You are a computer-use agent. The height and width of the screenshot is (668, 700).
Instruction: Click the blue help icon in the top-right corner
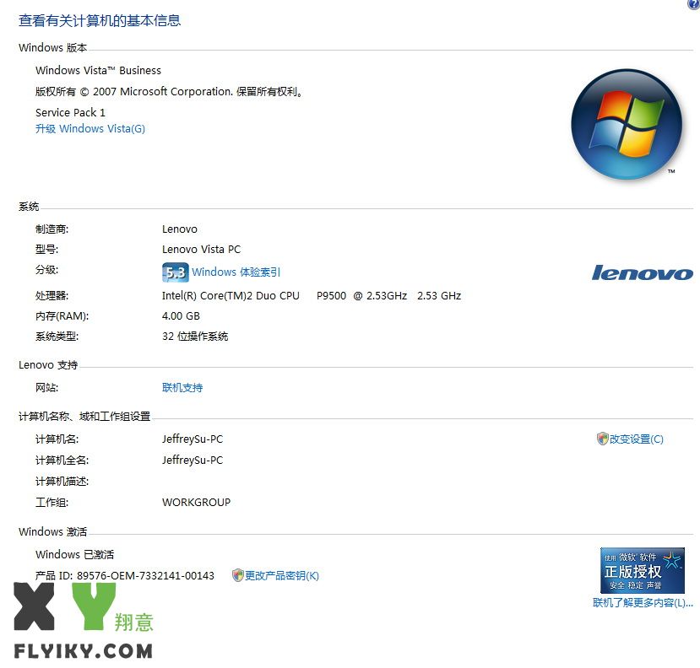pos(693,4)
